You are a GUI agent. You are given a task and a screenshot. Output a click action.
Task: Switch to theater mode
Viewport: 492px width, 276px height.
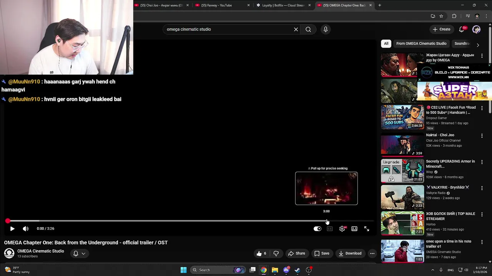pyautogui.click(x=354, y=229)
